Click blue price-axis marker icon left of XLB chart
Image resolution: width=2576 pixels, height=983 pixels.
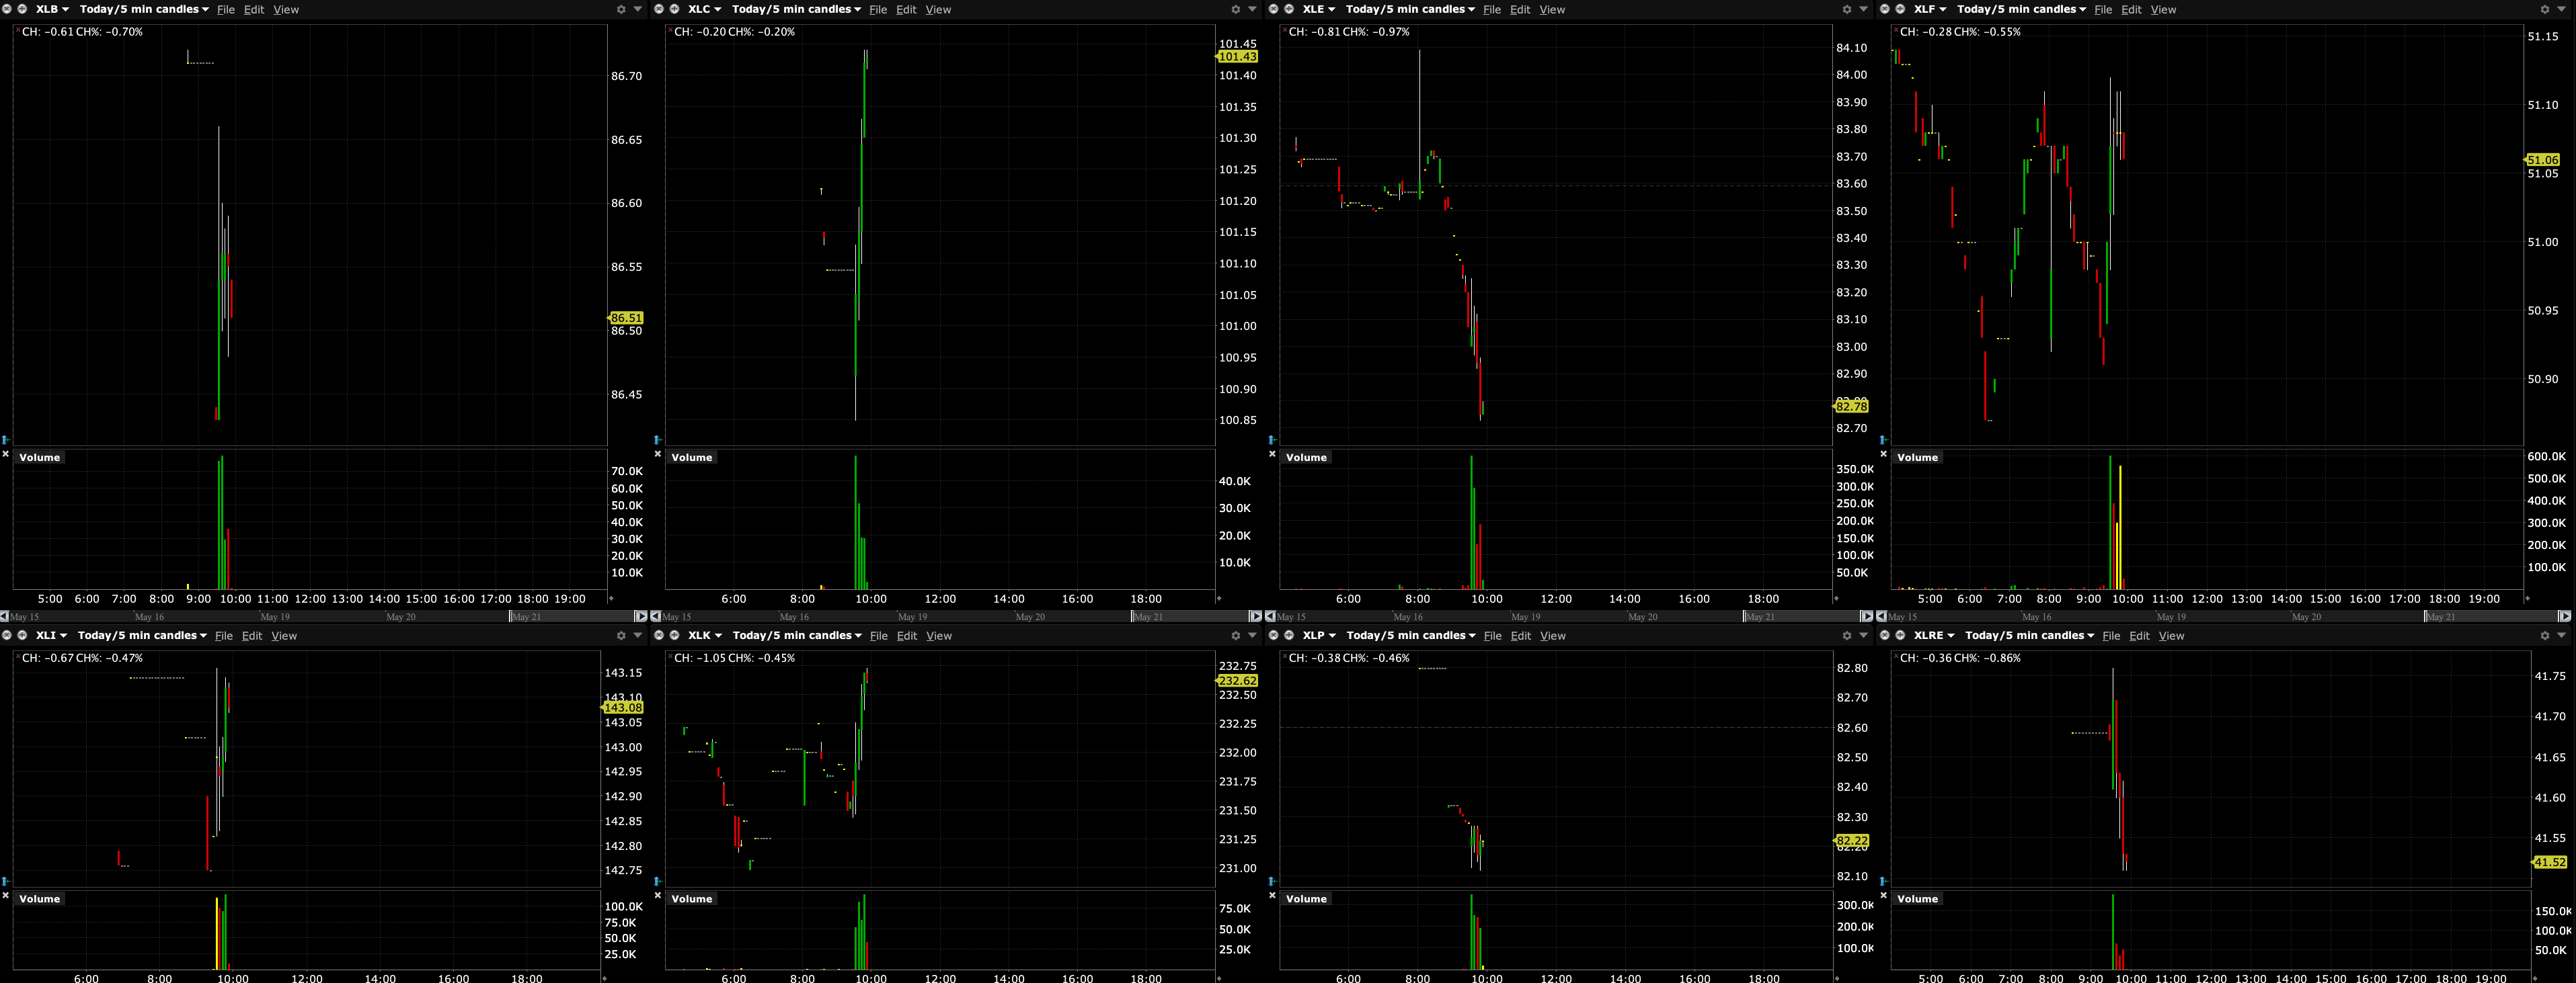click(5, 439)
